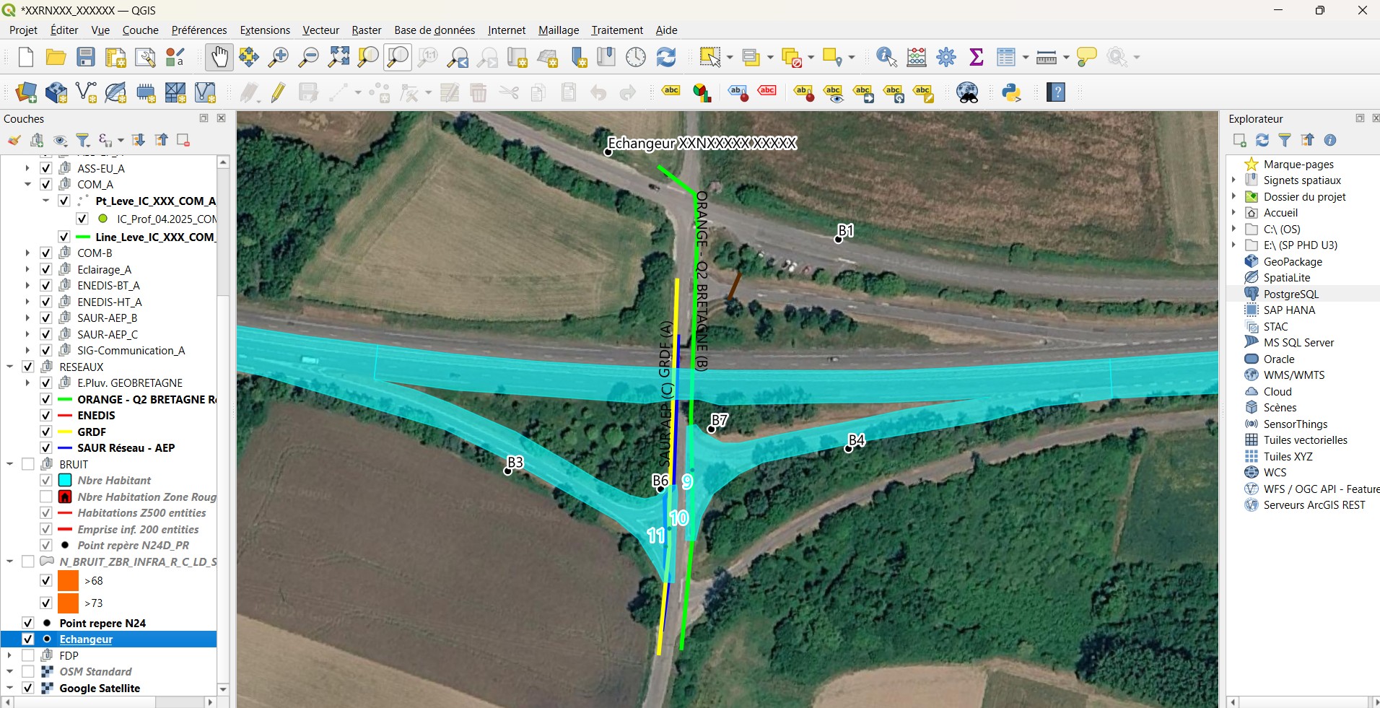Open the Identify Features tool
Screen dimensions: 1380x708
tap(886, 57)
